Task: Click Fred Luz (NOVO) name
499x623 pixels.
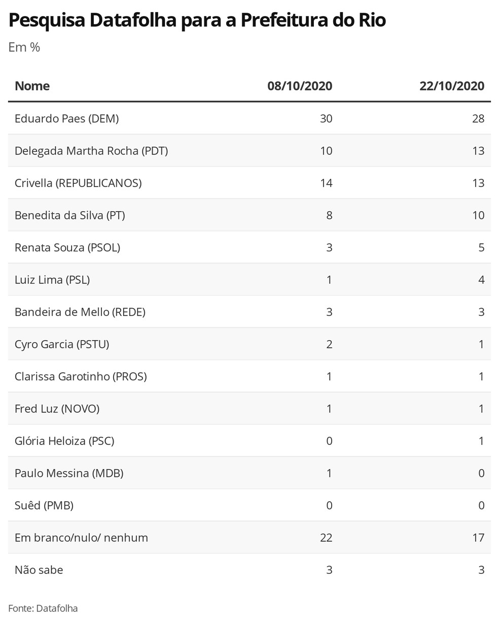Action: coord(57,409)
